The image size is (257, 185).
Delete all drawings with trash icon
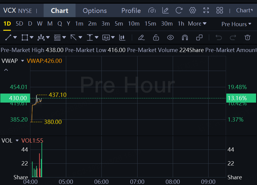tap(247, 38)
